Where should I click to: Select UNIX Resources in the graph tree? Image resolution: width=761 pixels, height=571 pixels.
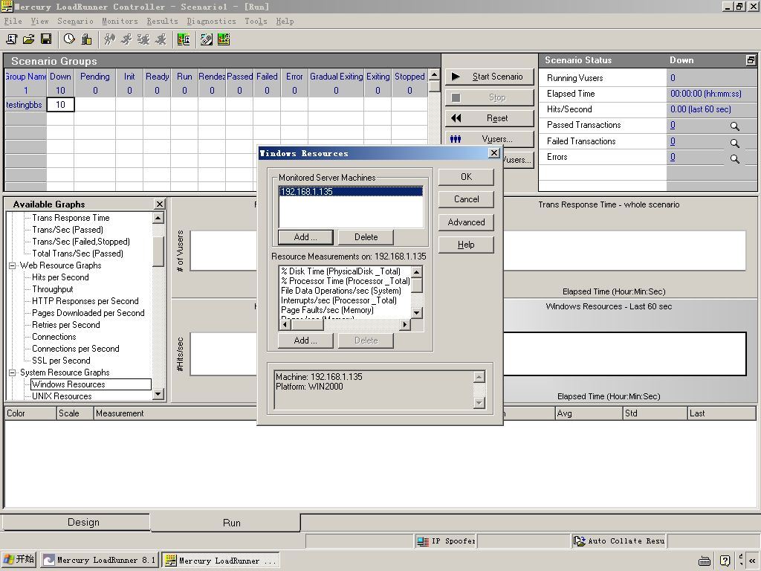[x=62, y=396]
